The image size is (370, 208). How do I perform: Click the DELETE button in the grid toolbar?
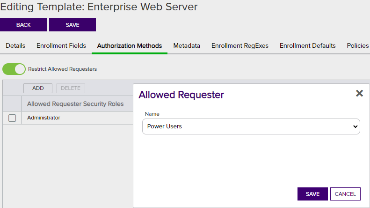coord(71,88)
